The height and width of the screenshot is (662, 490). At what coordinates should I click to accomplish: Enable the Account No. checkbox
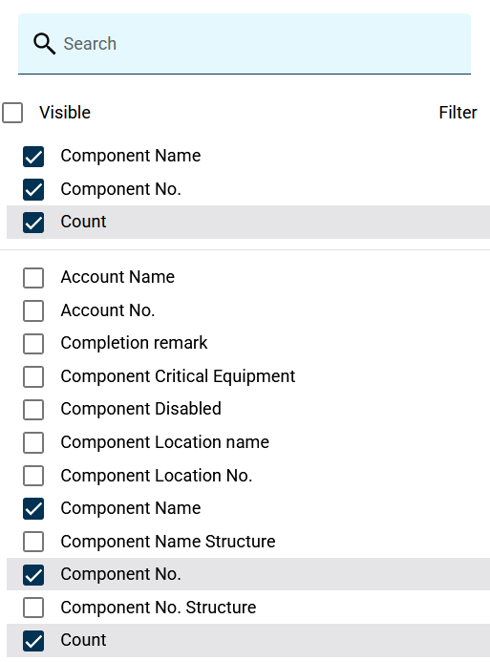[x=33, y=310]
